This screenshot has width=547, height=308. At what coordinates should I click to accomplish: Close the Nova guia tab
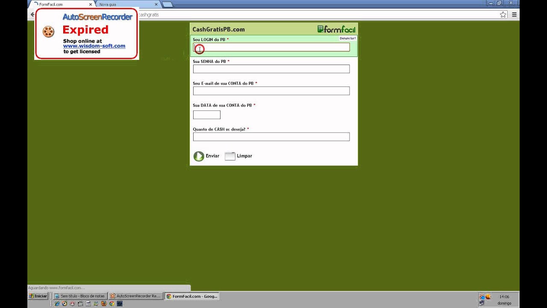pos(156,4)
